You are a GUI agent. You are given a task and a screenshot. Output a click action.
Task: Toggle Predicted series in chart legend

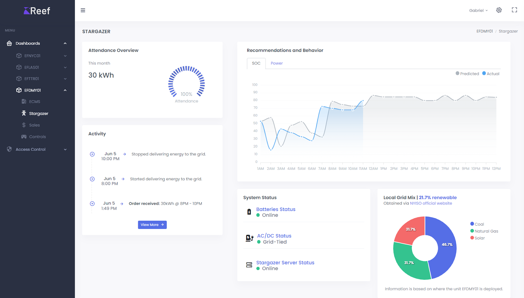[x=467, y=74]
